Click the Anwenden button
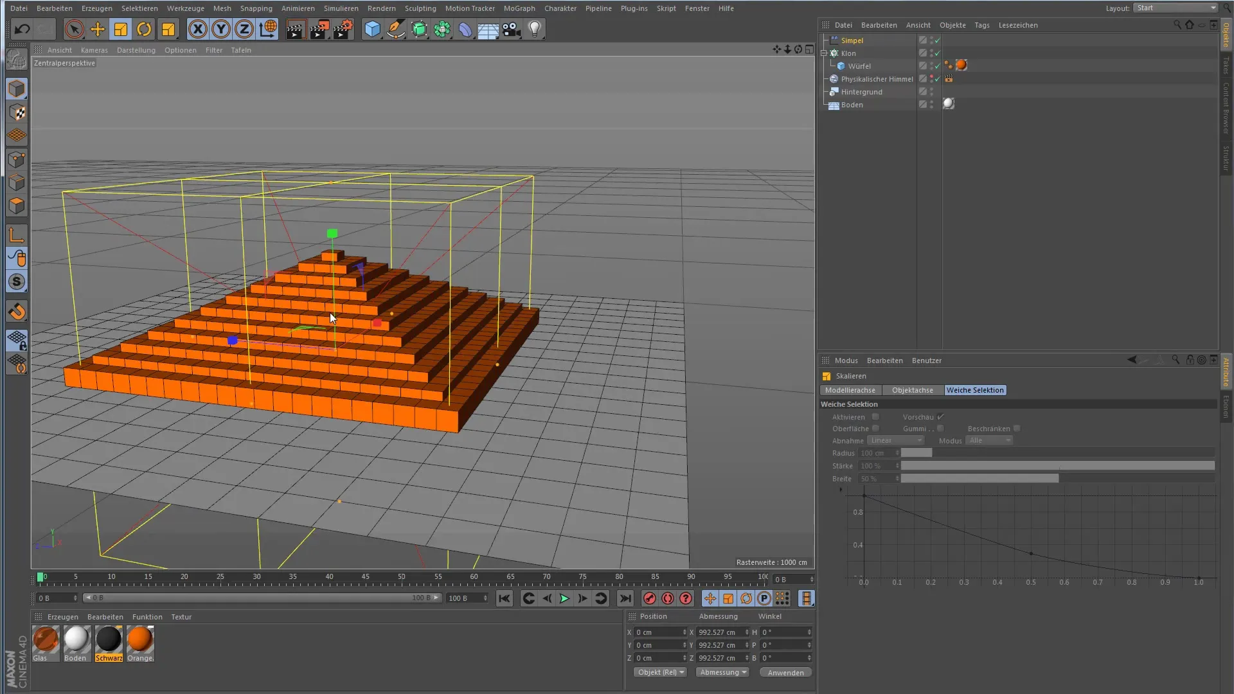 (x=785, y=673)
